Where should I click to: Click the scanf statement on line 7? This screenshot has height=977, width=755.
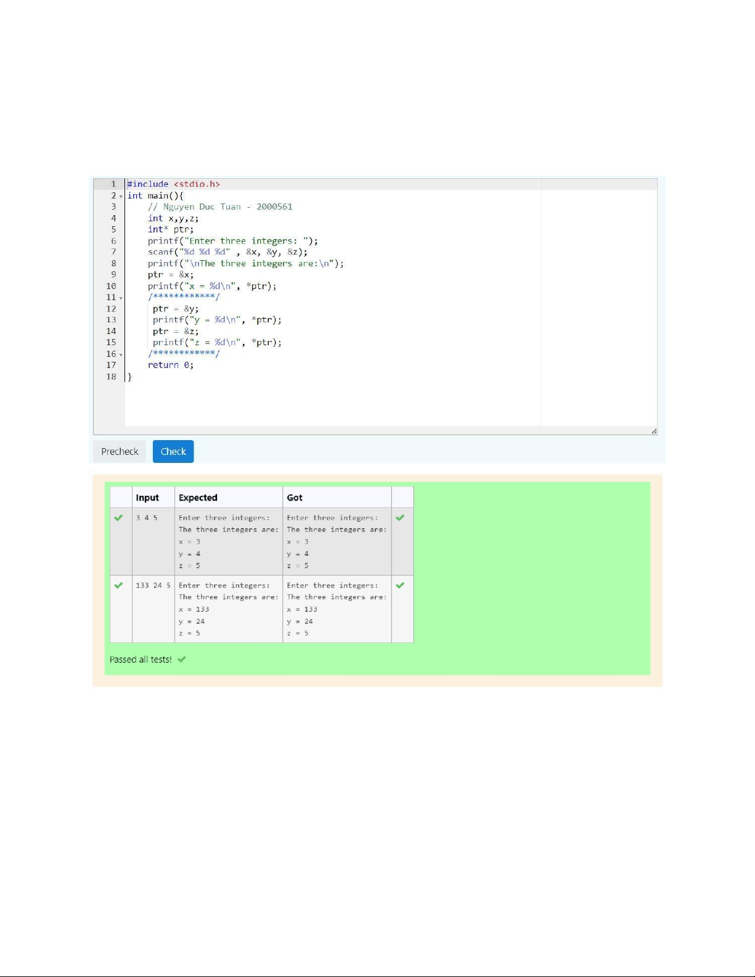click(x=227, y=252)
